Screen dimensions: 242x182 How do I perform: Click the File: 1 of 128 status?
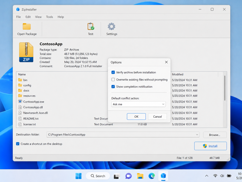[185, 158]
